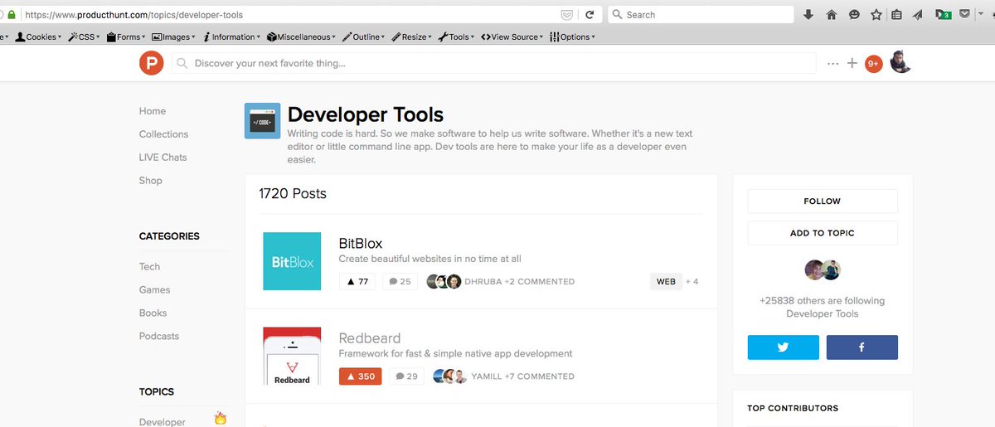Click the URL address bar
This screenshot has width=995, height=427.
(290, 15)
